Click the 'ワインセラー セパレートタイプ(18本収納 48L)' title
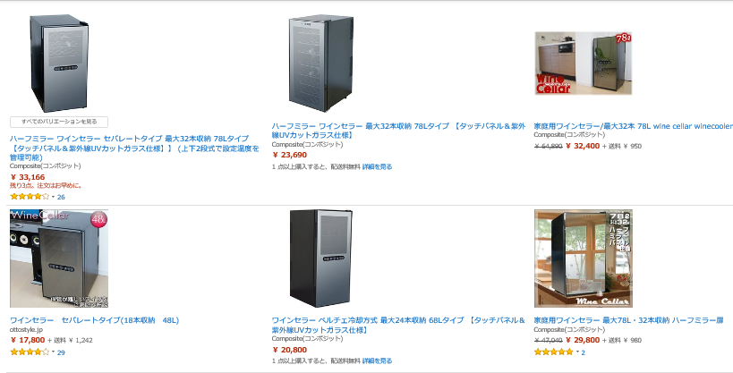 pyautogui.click(x=95, y=319)
